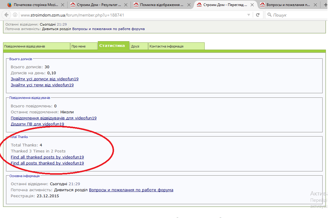The width and height of the screenshot is (328, 218).
Task: Click the site information icon in address bar
Action: [x=15, y=15]
